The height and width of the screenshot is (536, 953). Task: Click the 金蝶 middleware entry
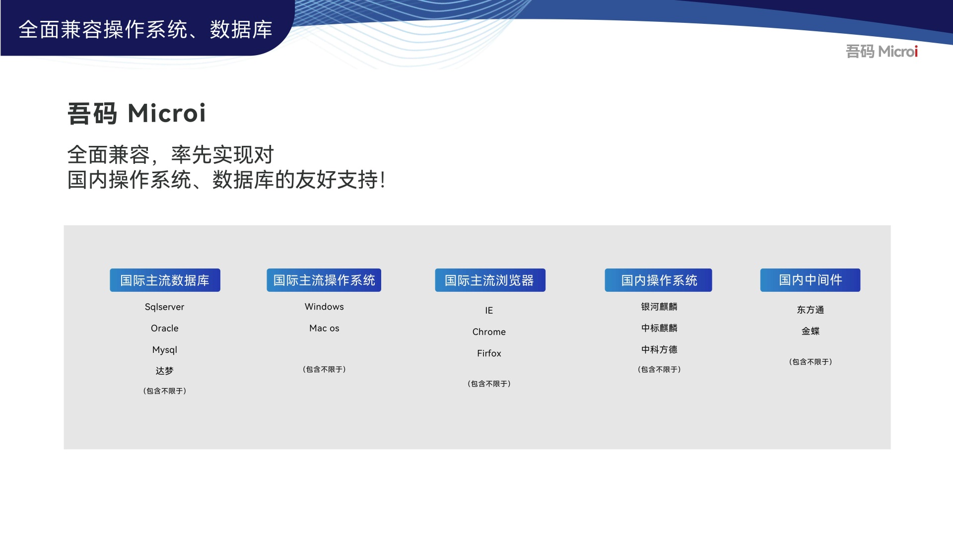(x=810, y=331)
